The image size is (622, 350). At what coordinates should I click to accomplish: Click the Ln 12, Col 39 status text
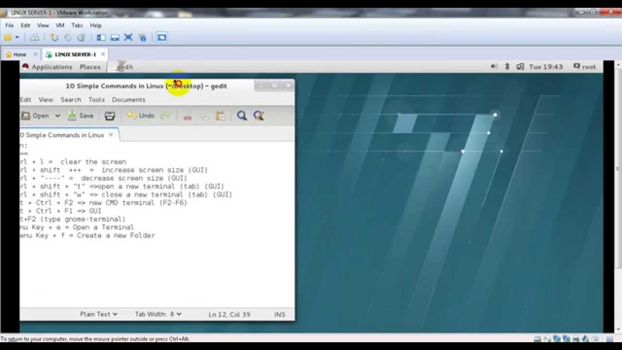coord(229,315)
